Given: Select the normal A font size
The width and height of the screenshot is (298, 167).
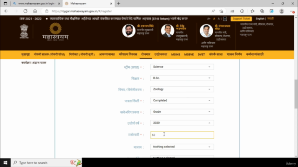Looking at the screenshot, I should pos(214,19).
